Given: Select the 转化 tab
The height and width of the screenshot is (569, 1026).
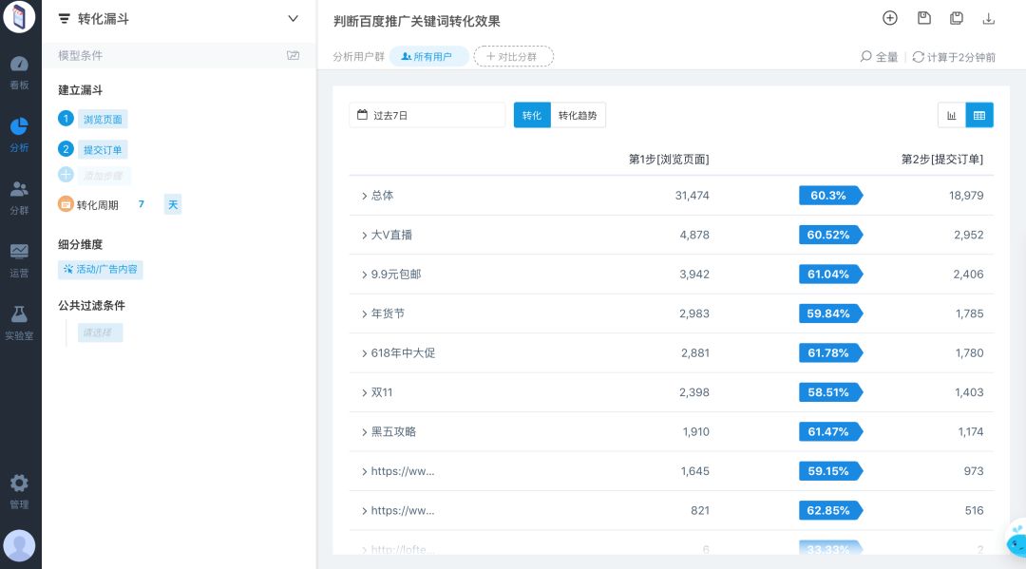Looking at the screenshot, I should pos(532,116).
